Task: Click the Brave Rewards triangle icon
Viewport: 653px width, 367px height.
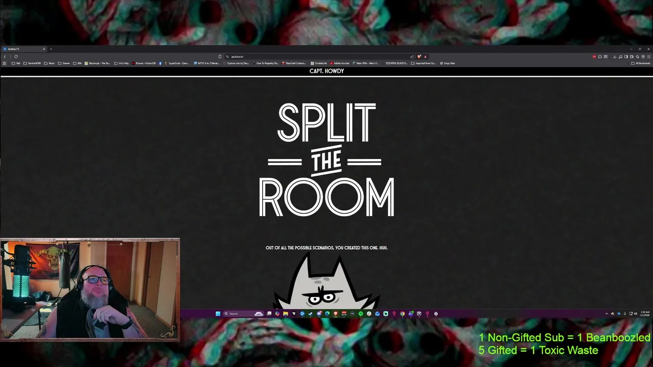Action: 425,57
